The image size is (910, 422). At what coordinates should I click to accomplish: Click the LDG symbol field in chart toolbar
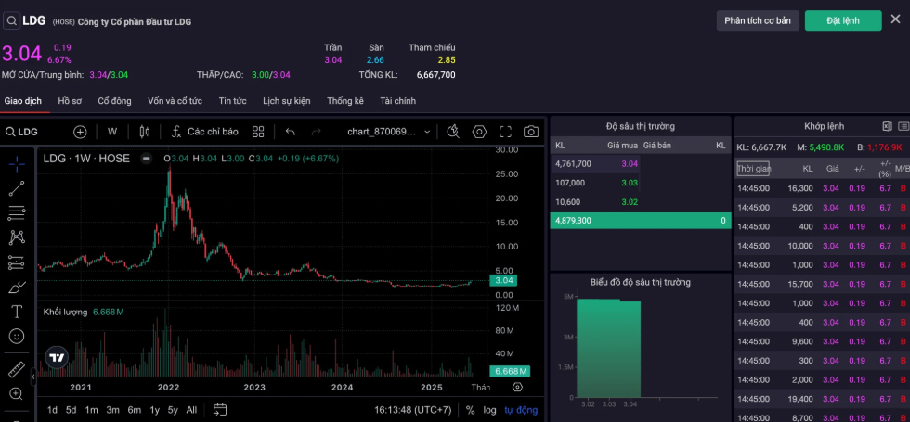pos(22,132)
